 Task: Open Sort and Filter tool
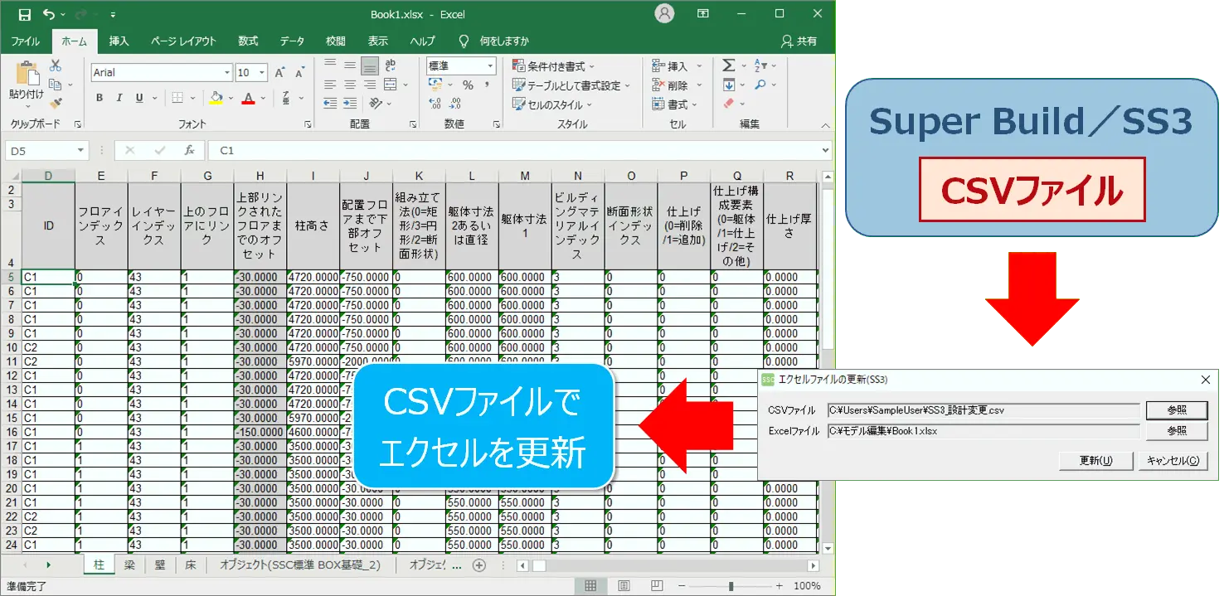[x=760, y=65]
